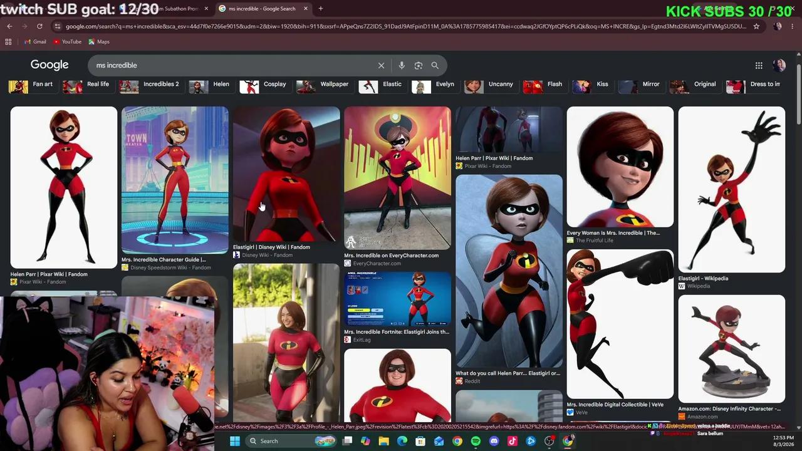Open Spotify from the taskbar
The image size is (802, 451).
pyautogui.click(x=476, y=441)
